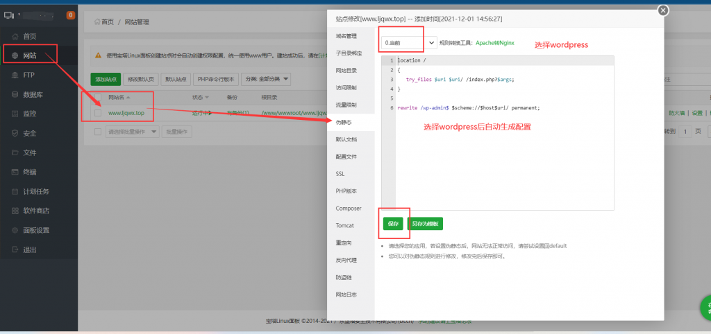This screenshot has width=711, height=334.
Task: Toggle the select-all checkbox in table header
Action: click(x=98, y=98)
